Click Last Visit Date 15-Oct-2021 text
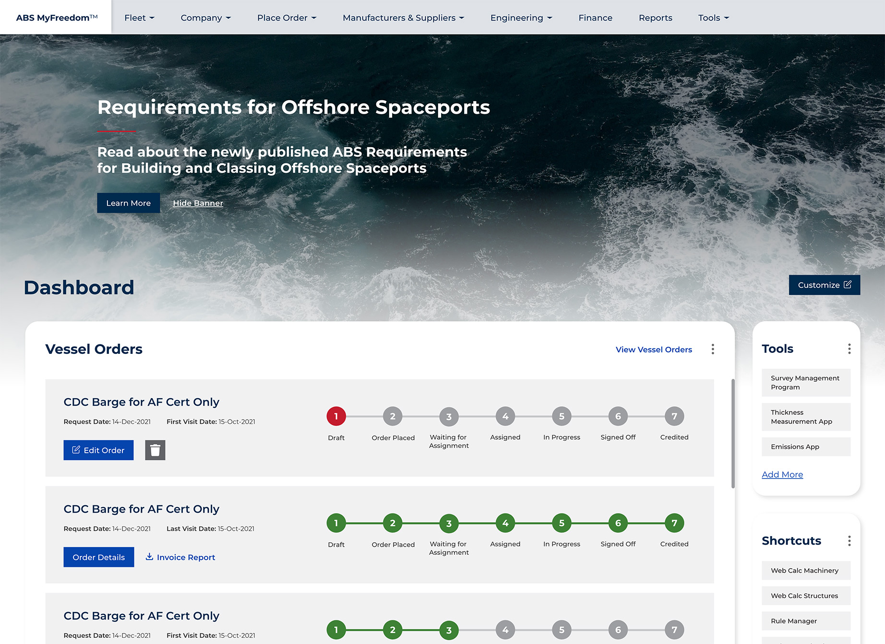The height and width of the screenshot is (644, 885). [210, 529]
